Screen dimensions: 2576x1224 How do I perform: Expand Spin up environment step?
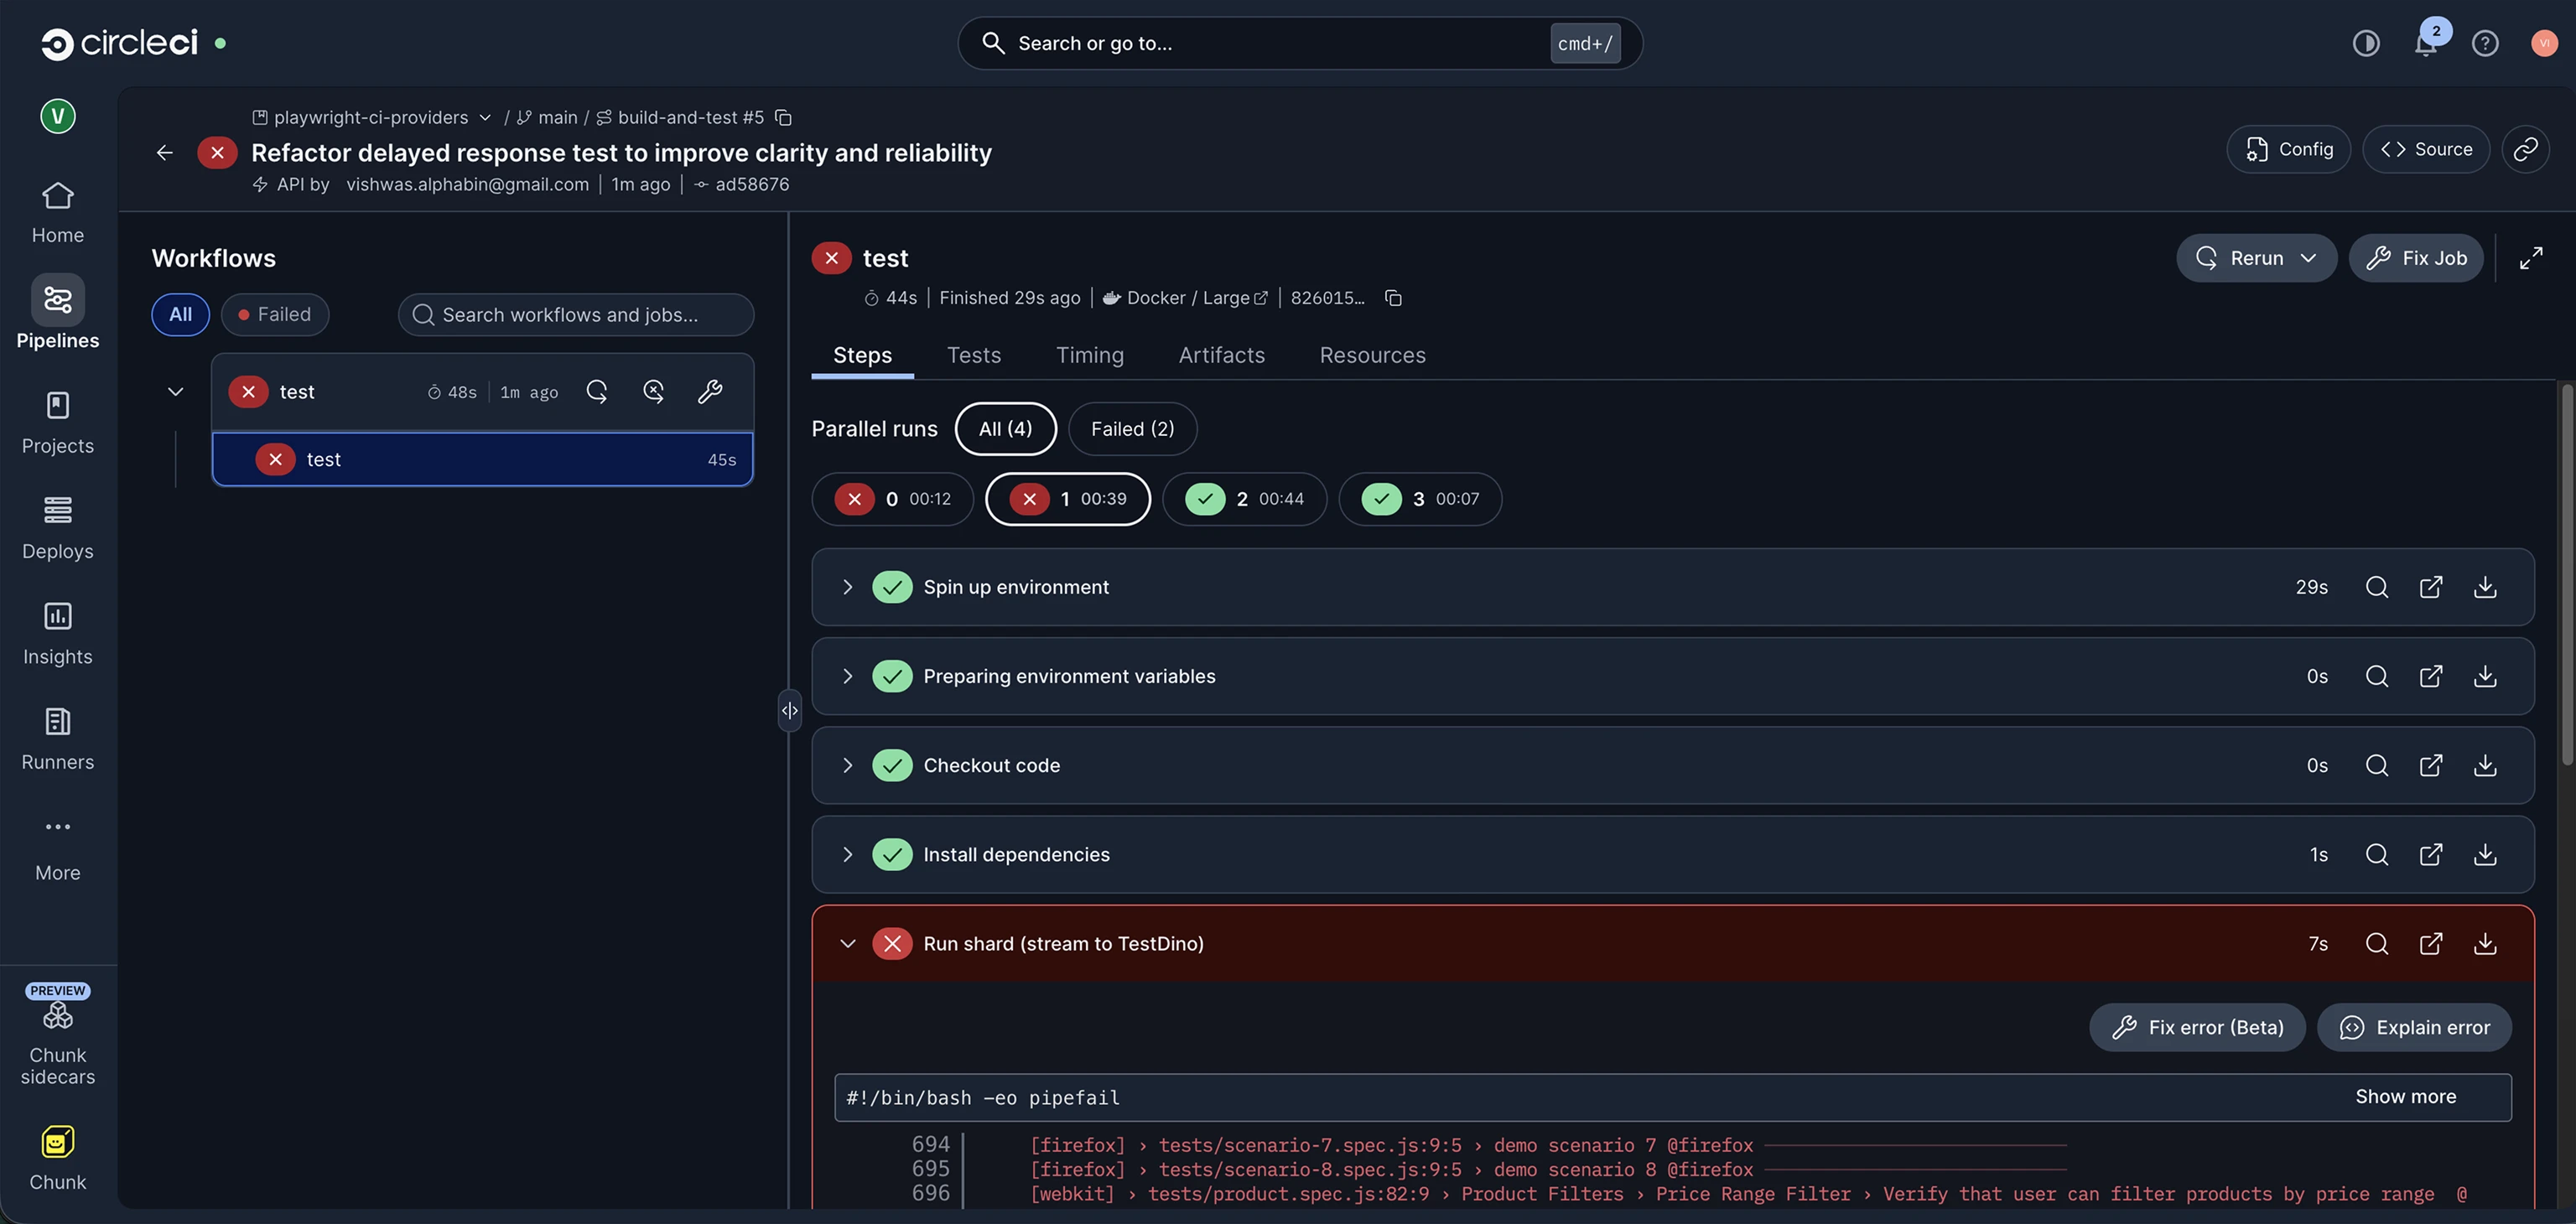pyautogui.click(x=847, y=587)
